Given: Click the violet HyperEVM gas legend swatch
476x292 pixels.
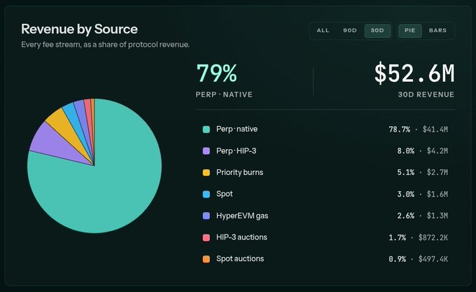Looking at the screenshot, I should pyautogui.click(x=206, y=216).
